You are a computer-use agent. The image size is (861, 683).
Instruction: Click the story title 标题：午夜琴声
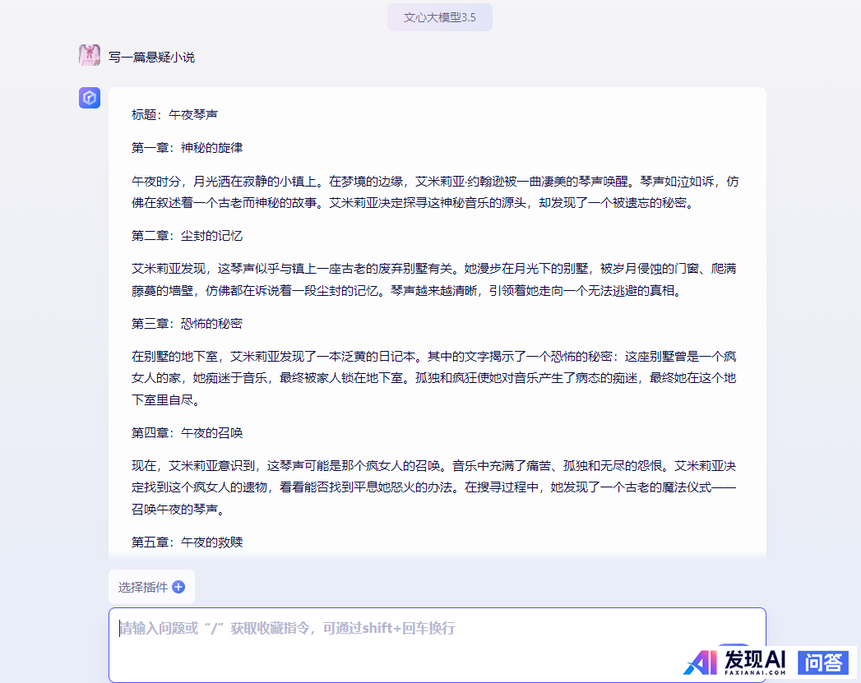click(x=174, y=115)
